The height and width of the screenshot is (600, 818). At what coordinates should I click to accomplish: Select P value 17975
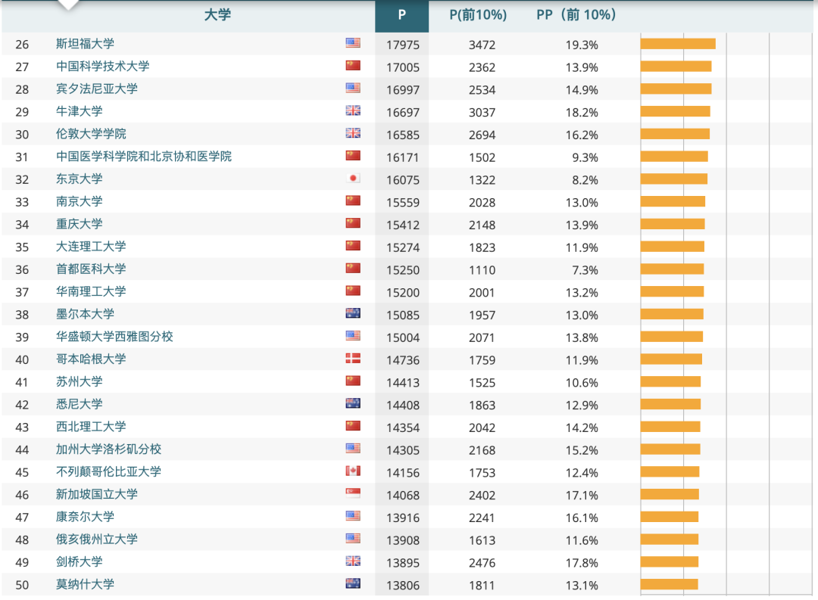(x=403, y=45)
